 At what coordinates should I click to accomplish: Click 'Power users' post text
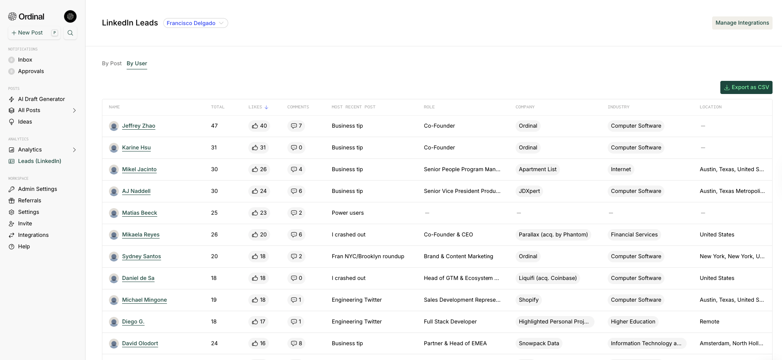click(348, 213)
